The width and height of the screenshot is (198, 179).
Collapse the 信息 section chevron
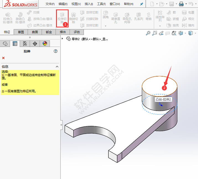(57, 67)
